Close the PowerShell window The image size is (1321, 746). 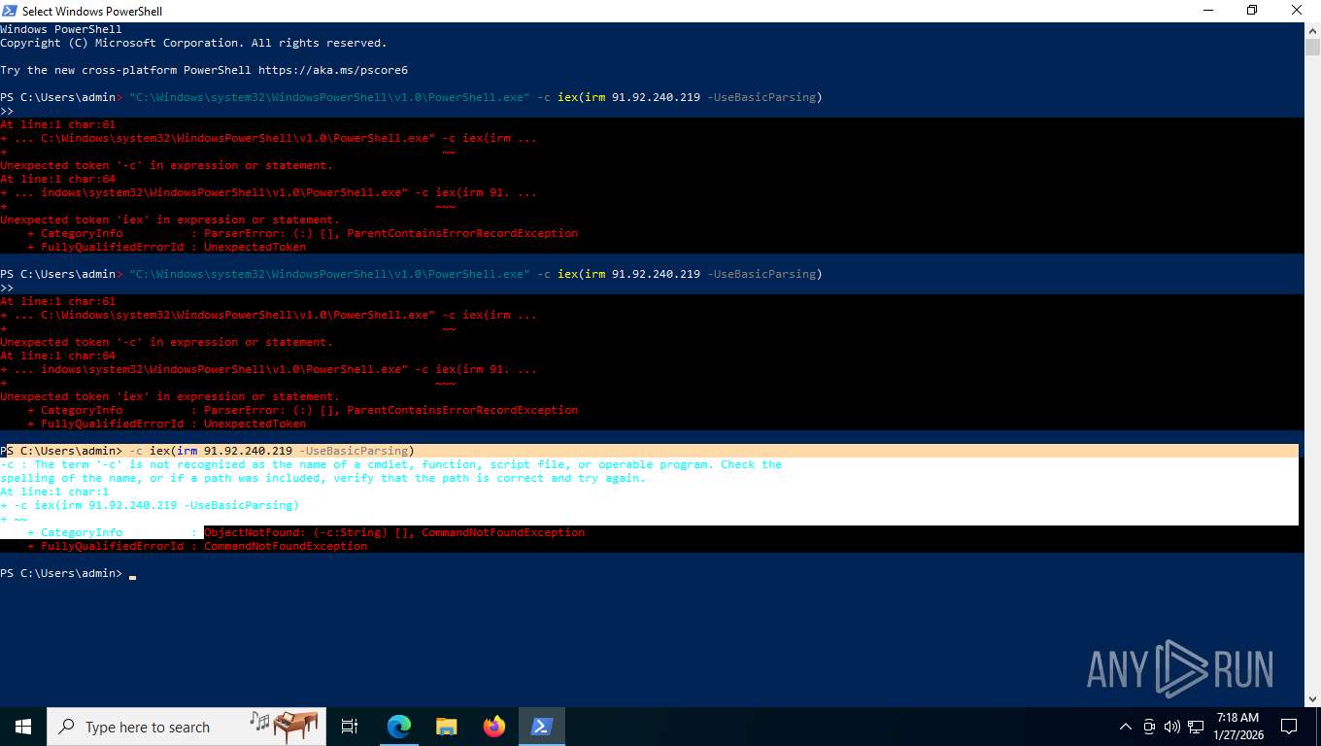[1297, 11]
